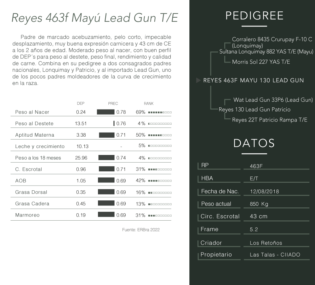Select the "C. Escrotal" row label
This screenshot has width=315, height=285.
click(x=29, y=169)
